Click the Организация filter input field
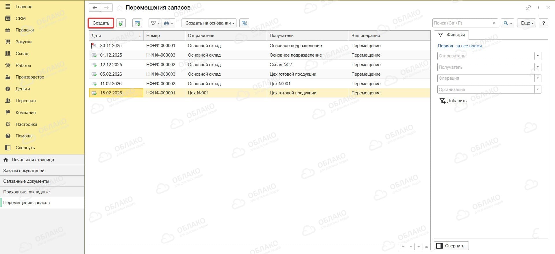 pyautogui.click(x=486, y=89)
